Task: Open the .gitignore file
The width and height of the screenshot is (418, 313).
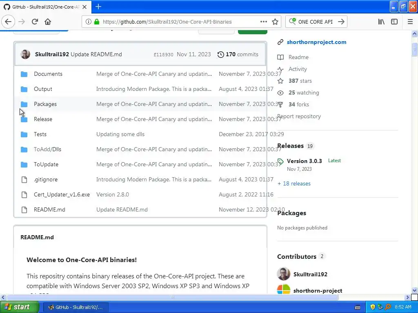Action: 46,179
